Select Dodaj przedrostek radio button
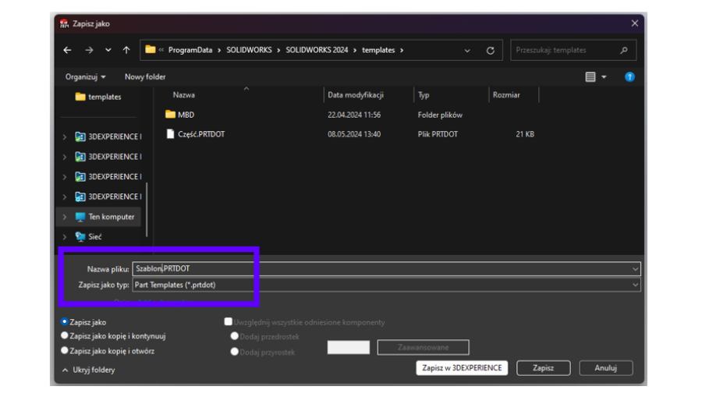 (x=234, y=335)
